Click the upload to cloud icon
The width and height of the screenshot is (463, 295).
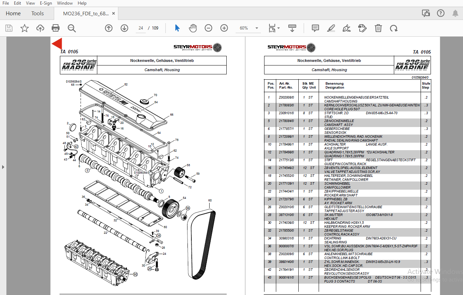40,28
